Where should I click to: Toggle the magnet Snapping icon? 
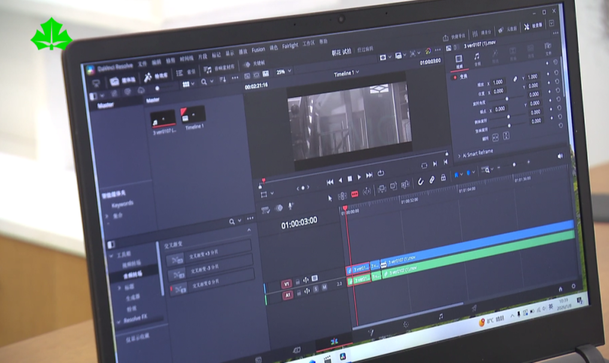[420, 181]
